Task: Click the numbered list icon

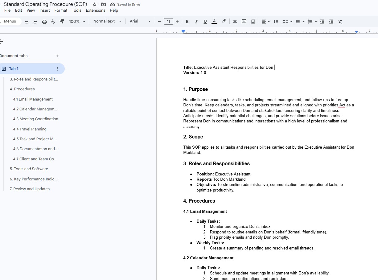Action: (x=310, y=22)
